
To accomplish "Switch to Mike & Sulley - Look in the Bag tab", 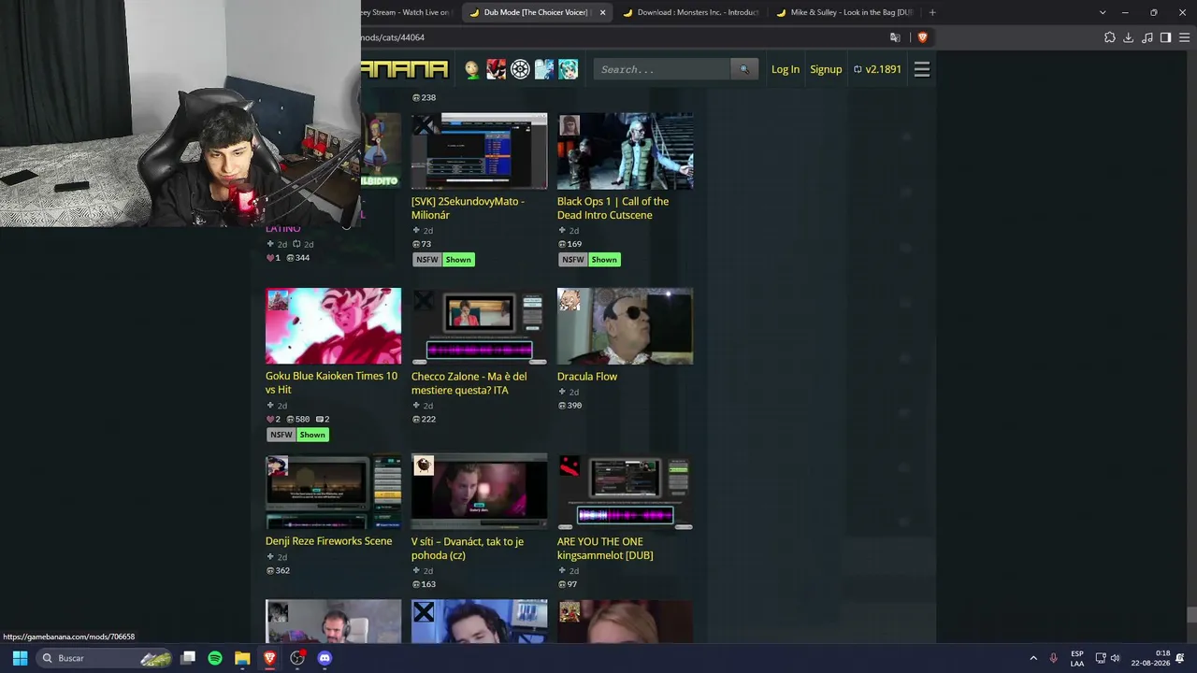I will click(844, 12).
